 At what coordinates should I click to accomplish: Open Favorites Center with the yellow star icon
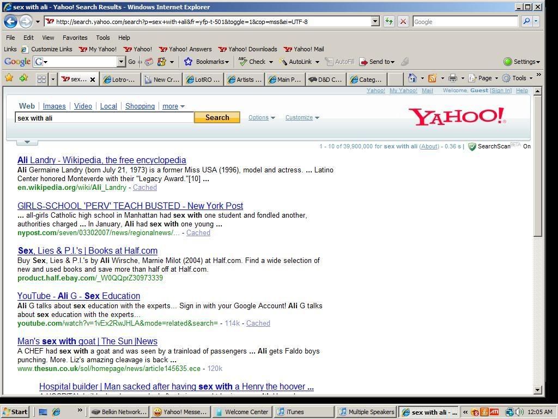[9, 77]
